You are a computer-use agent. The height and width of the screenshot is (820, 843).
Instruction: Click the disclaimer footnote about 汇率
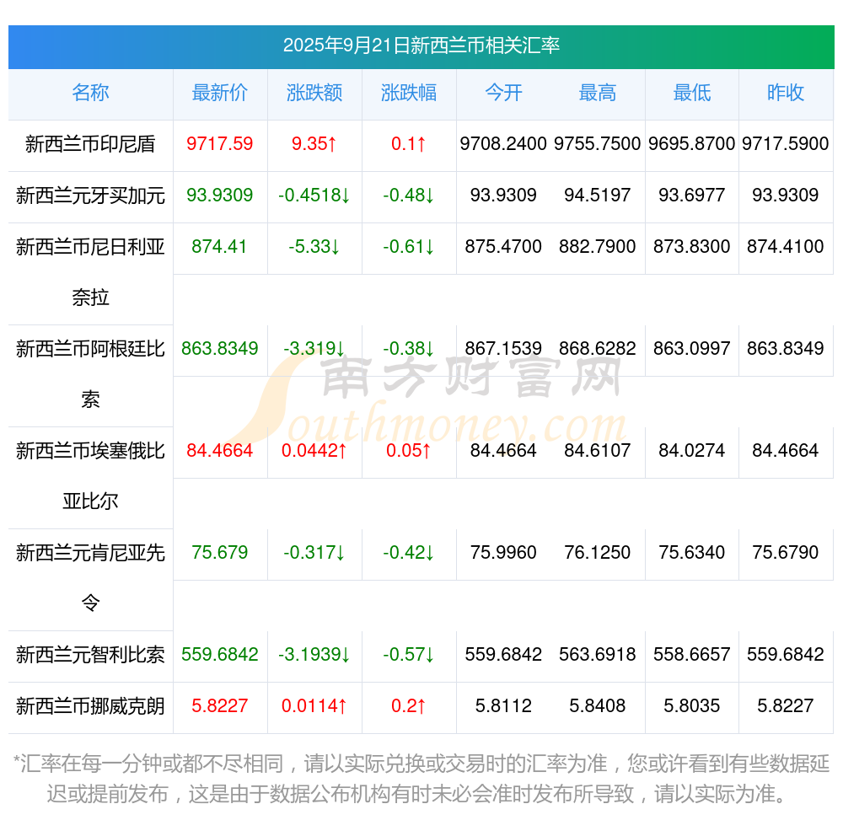[421, 778]
